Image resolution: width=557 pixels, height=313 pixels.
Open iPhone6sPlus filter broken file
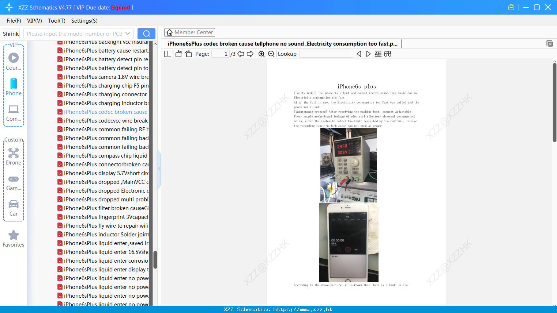coord(103,208)
